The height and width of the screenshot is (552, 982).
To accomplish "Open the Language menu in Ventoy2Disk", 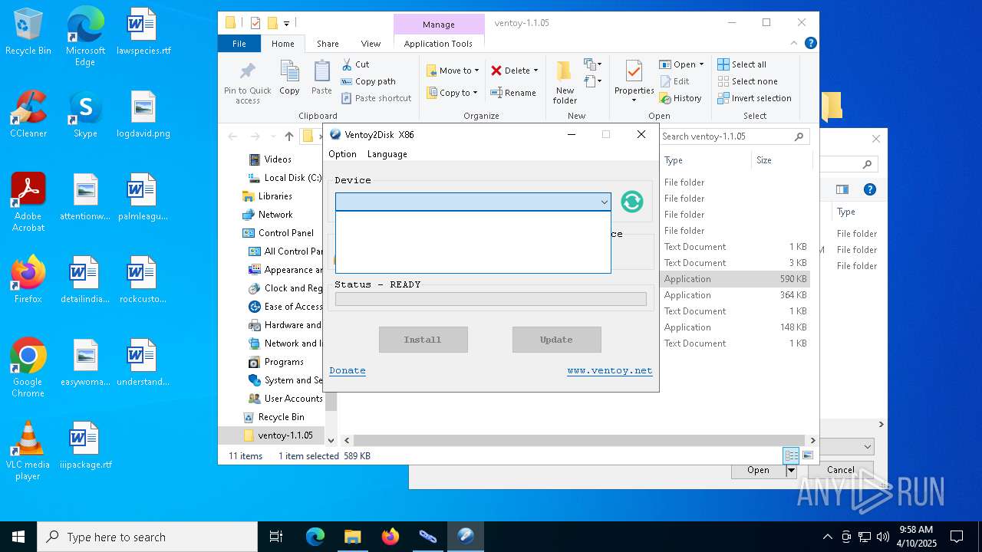I will (387, 154).
